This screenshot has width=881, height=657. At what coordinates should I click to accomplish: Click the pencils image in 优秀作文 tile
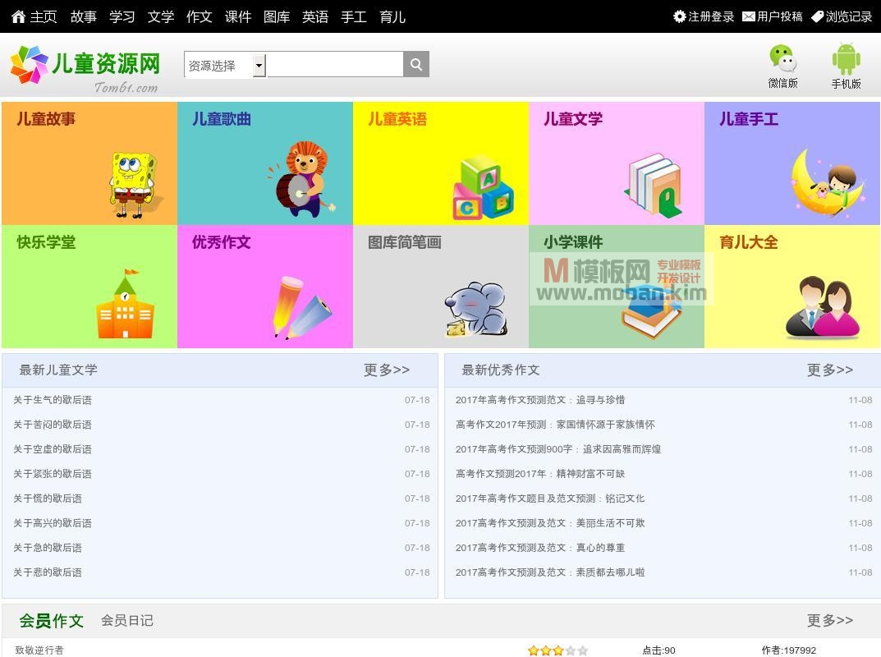point(301,307)
